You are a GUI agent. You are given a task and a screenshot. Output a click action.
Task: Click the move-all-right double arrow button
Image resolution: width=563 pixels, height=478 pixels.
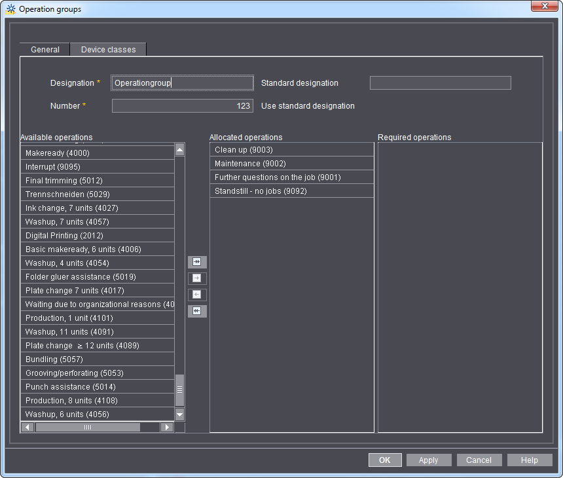(197, 261)
